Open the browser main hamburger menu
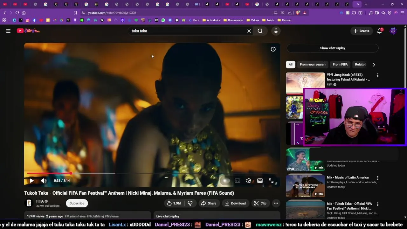The image size is (407, 229). click(x=402, y=13)
